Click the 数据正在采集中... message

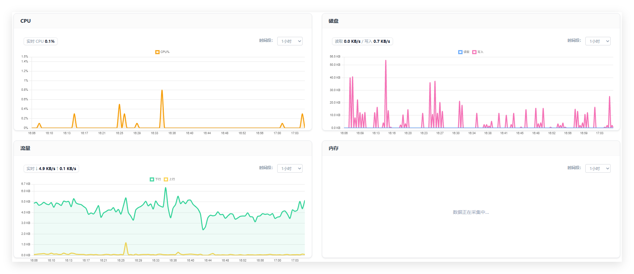pos(471,212)
